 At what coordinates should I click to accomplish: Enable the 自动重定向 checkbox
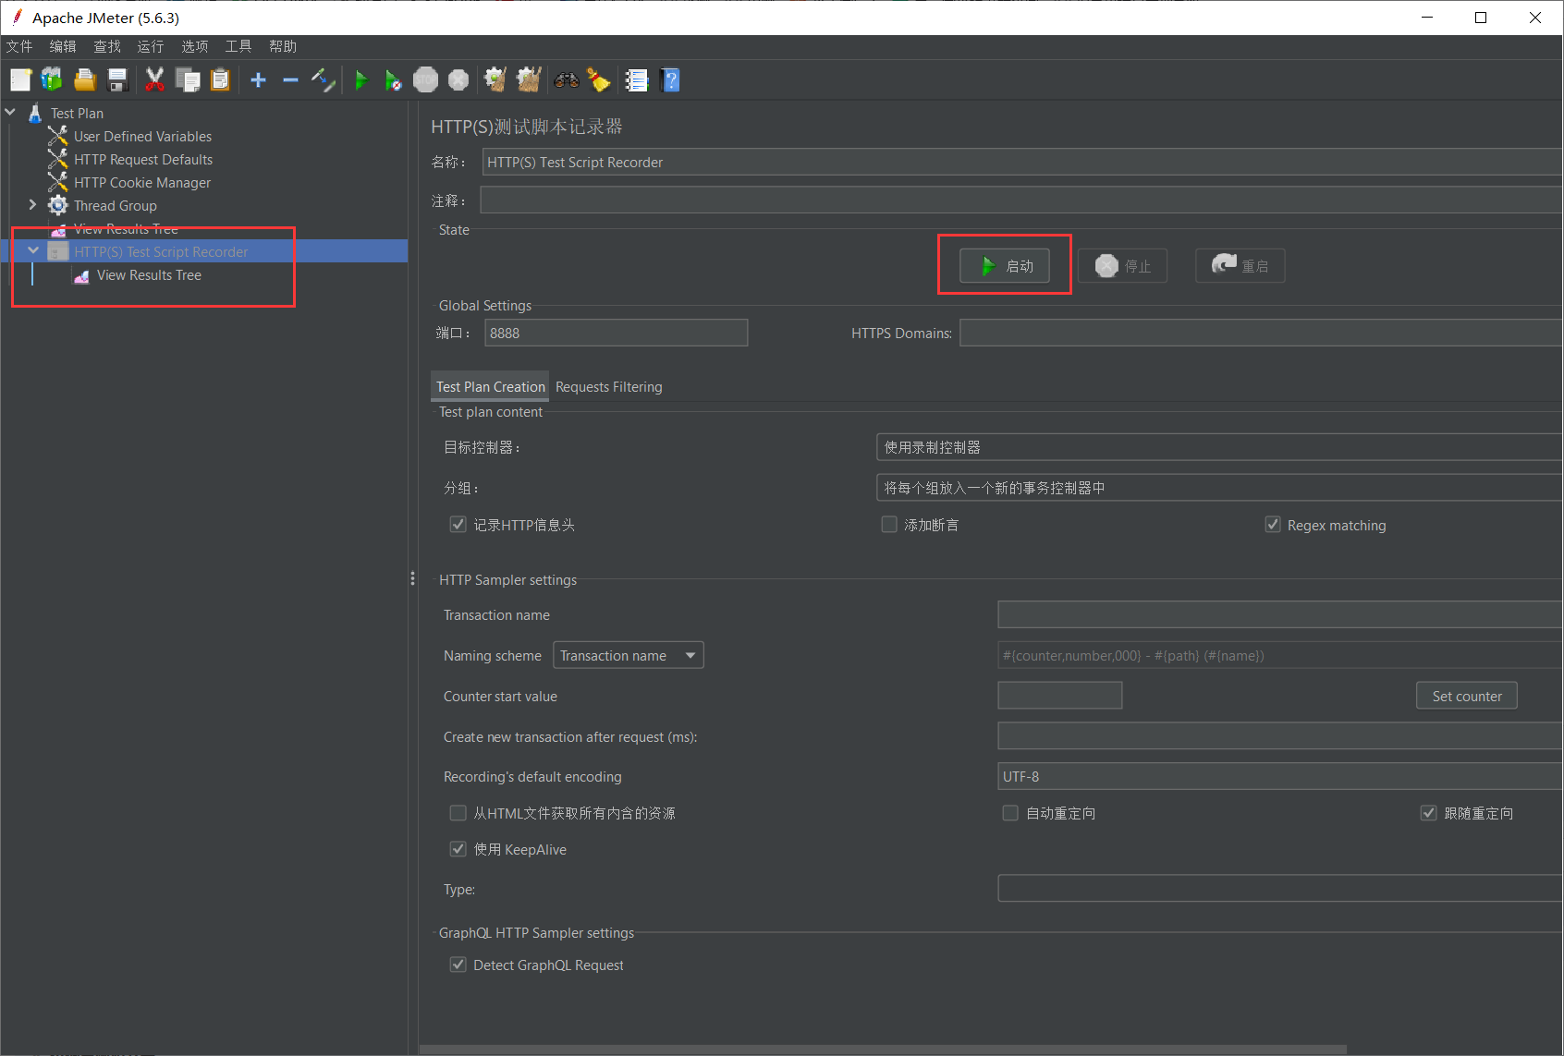[x=1010, y=813]
